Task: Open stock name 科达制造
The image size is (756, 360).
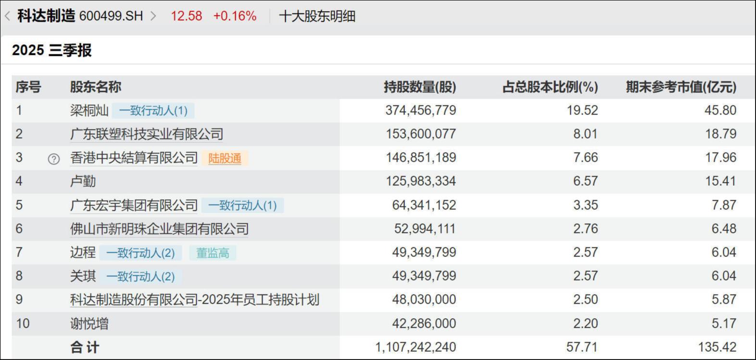Action: [46, 16]
